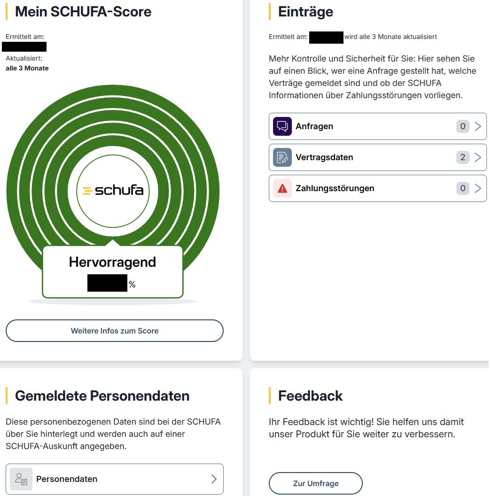The width and height of the screenshot is (492, 496).
Task: Open the Personendaten entry label
Action: point(67,479)
